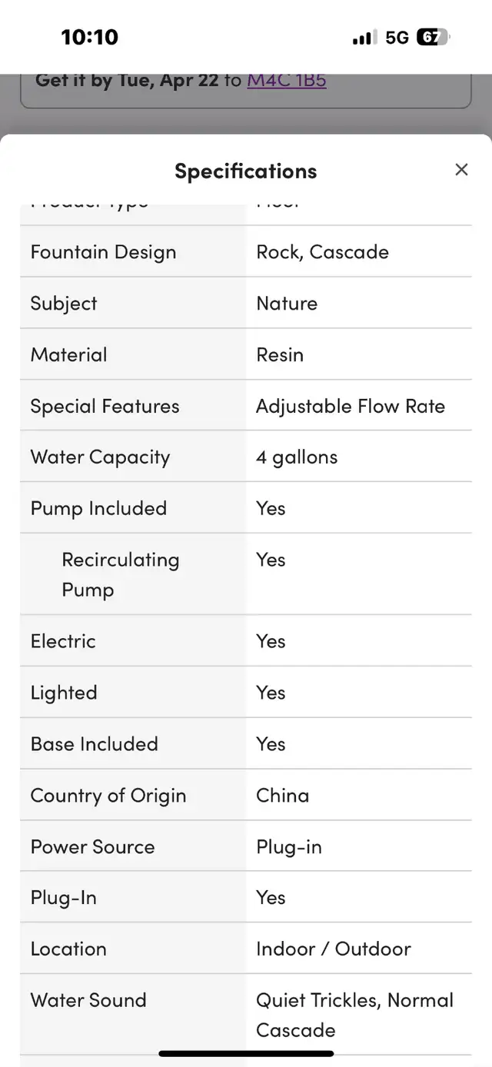Select the Rock, Cascade value
This screenshot has width=492, height=1067.
pyautogui.click(x=322, y=252)
